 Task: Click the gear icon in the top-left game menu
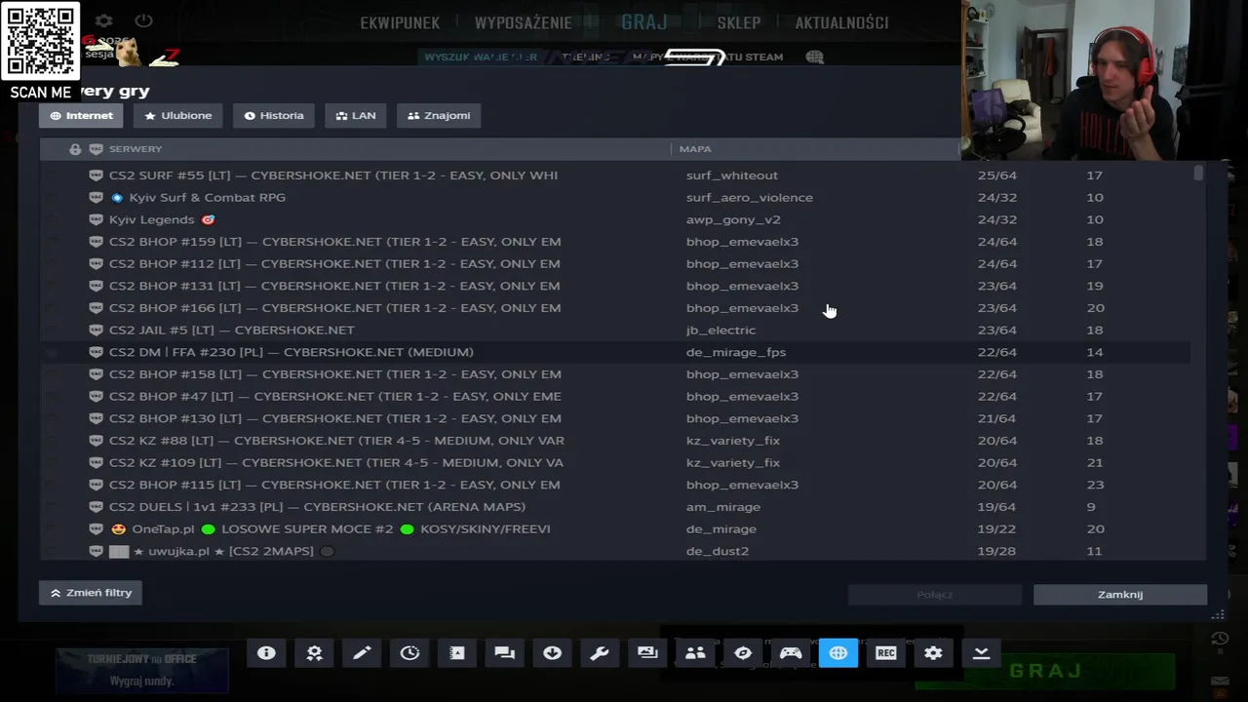104,20
